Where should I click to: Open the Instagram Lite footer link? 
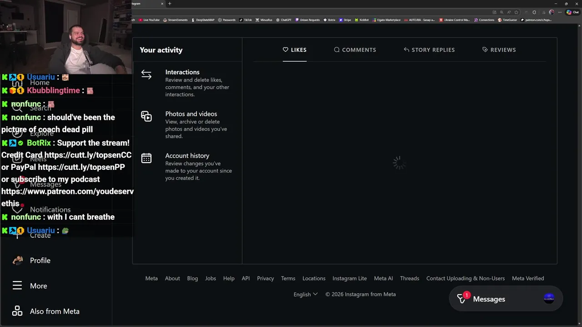click(350, 278)
